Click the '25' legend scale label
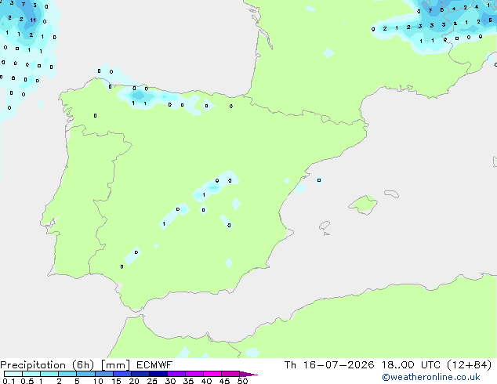 [152, 381]
